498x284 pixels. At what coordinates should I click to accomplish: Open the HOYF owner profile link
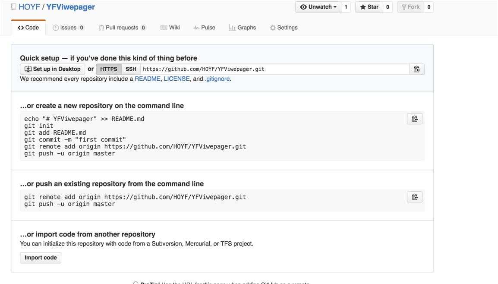pos(29,7)
